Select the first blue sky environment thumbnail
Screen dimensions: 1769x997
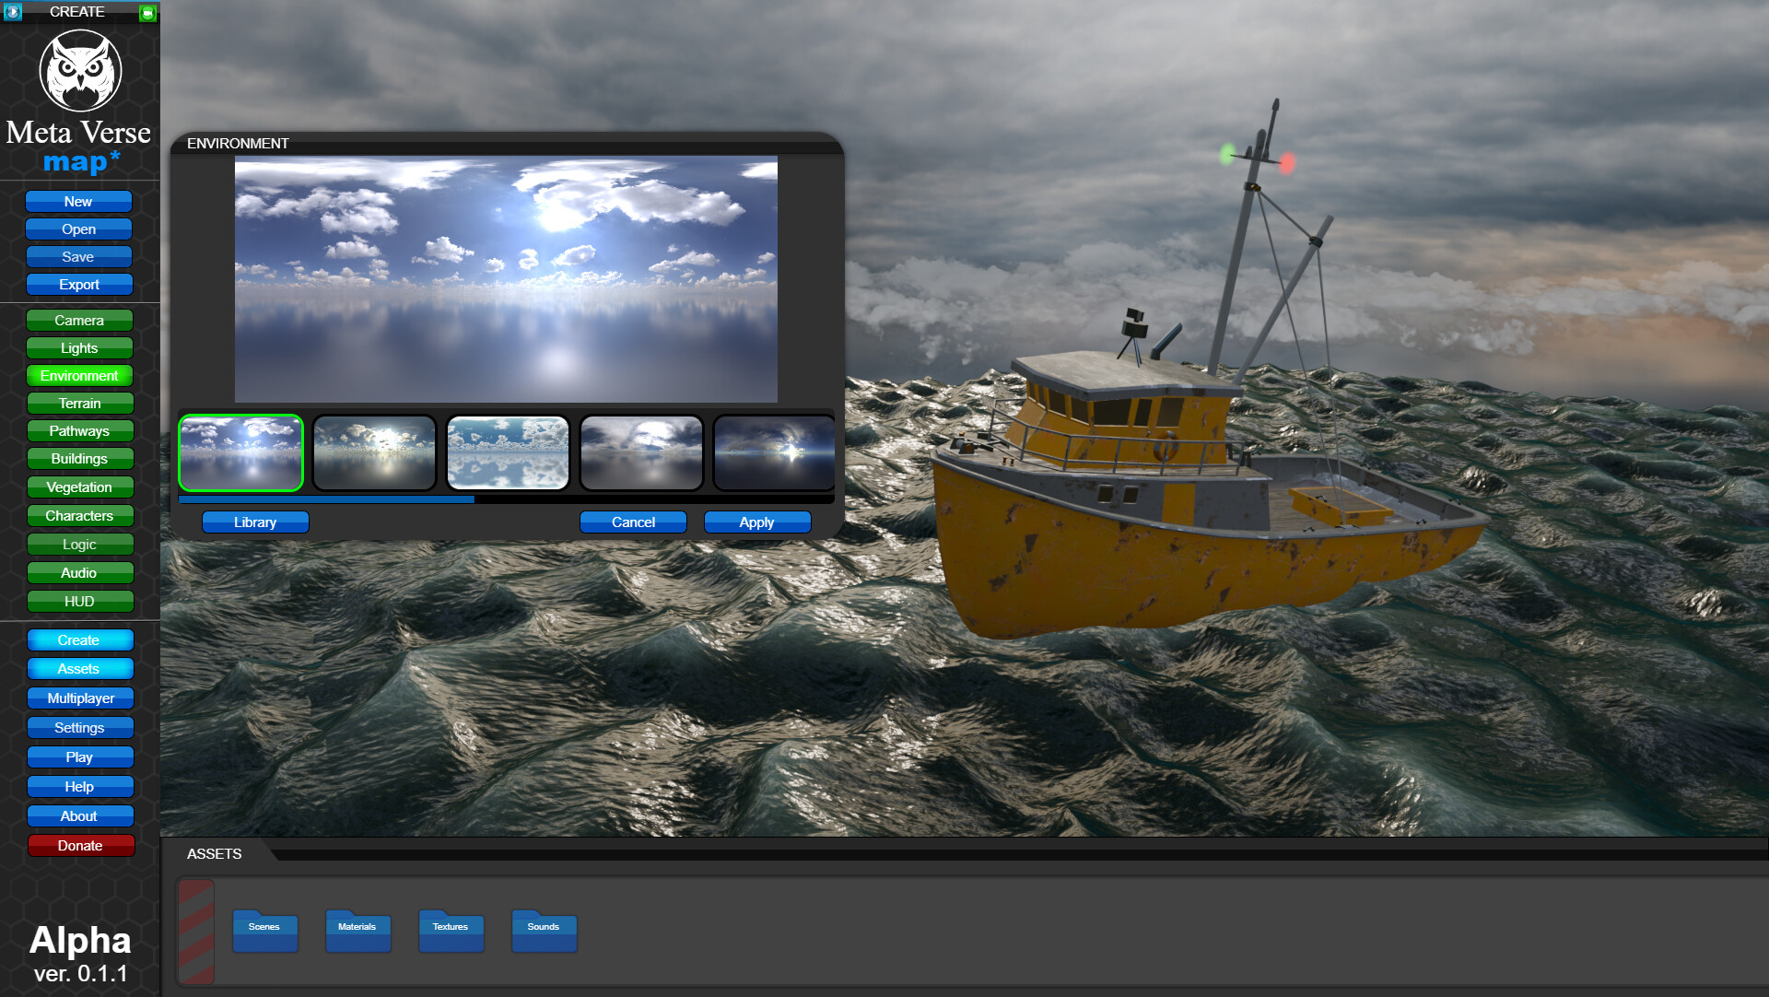(240, 452)
